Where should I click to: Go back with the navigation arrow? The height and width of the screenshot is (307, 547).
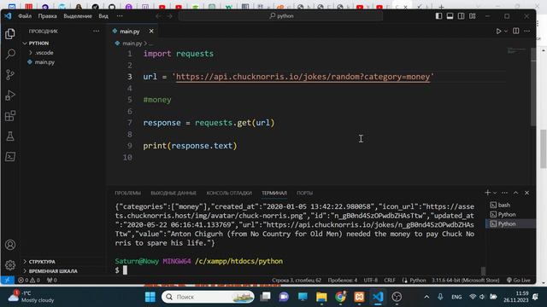pyautogui.click(x=158, y=16)
